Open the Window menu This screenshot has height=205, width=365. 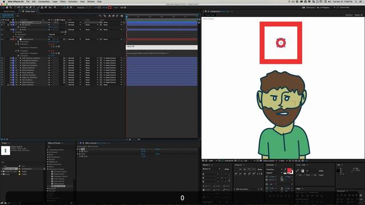tap(91, 1)
